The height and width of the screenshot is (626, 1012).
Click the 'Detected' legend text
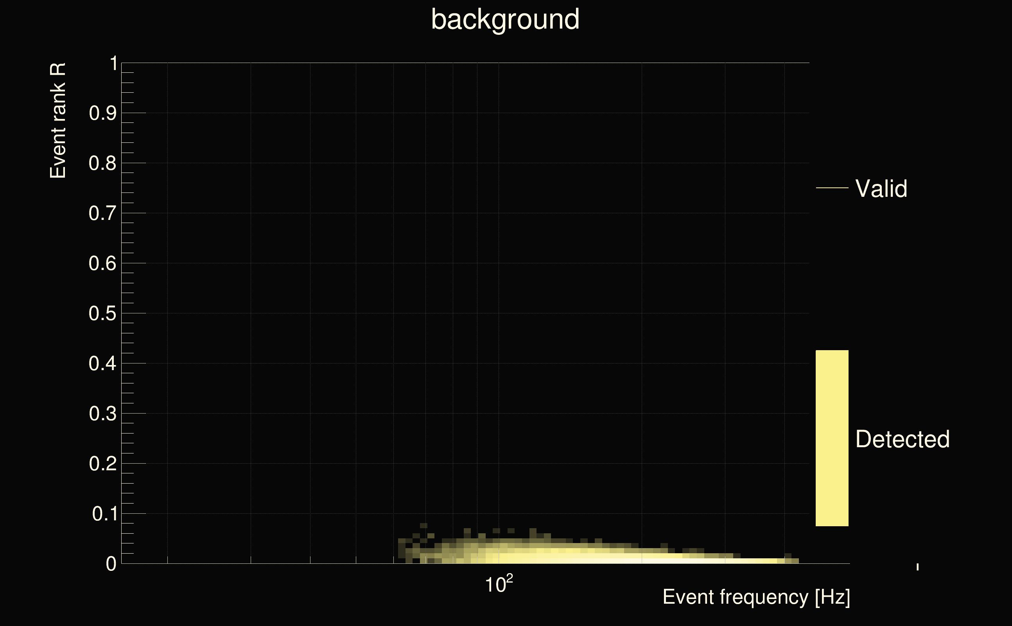coord(903,439)
